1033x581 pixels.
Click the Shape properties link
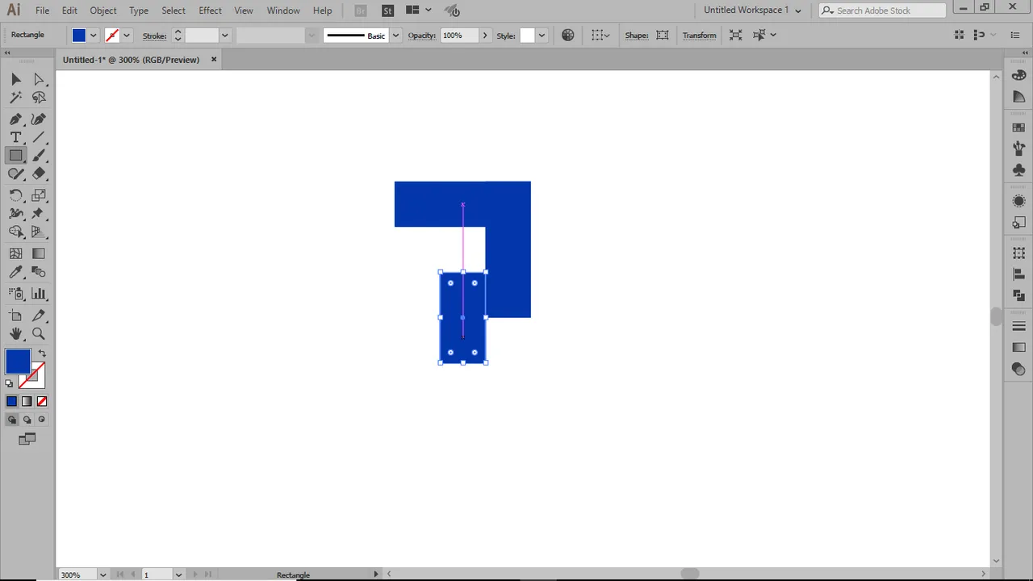637,36
